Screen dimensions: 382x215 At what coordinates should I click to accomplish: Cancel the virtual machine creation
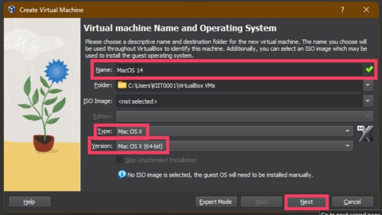click(352, 202)
